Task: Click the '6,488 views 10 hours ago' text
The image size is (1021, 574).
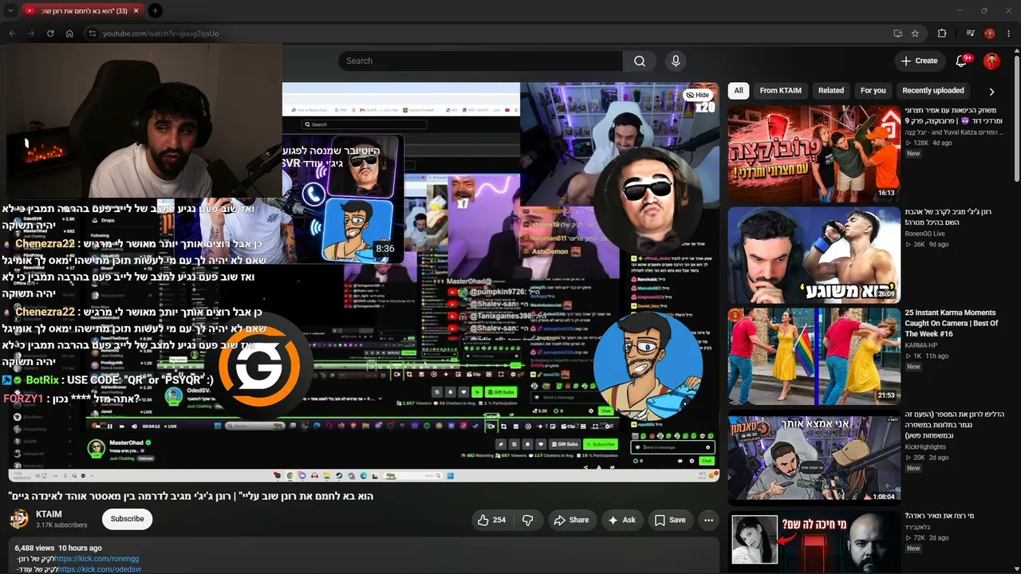Action: pos(58,548)
